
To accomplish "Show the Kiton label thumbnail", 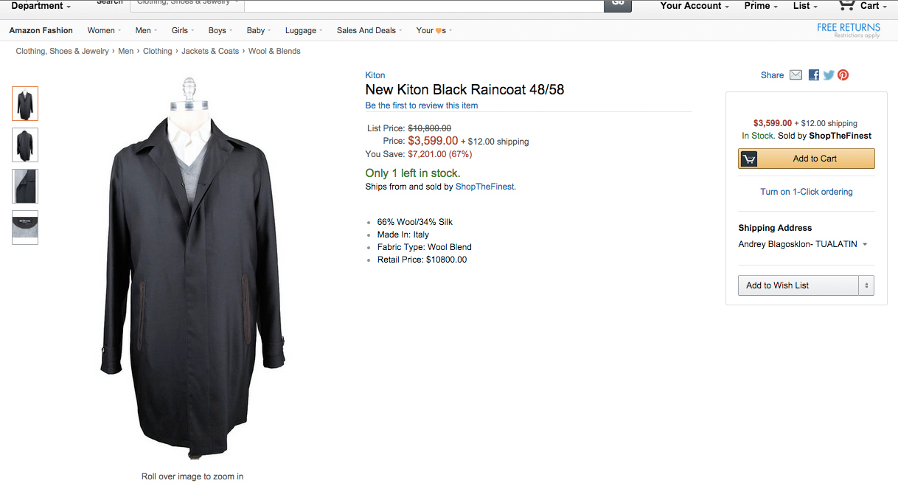I will [x=25, y=227].
